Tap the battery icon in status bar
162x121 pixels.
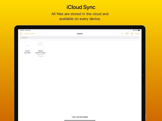click(x=139, y=30)
